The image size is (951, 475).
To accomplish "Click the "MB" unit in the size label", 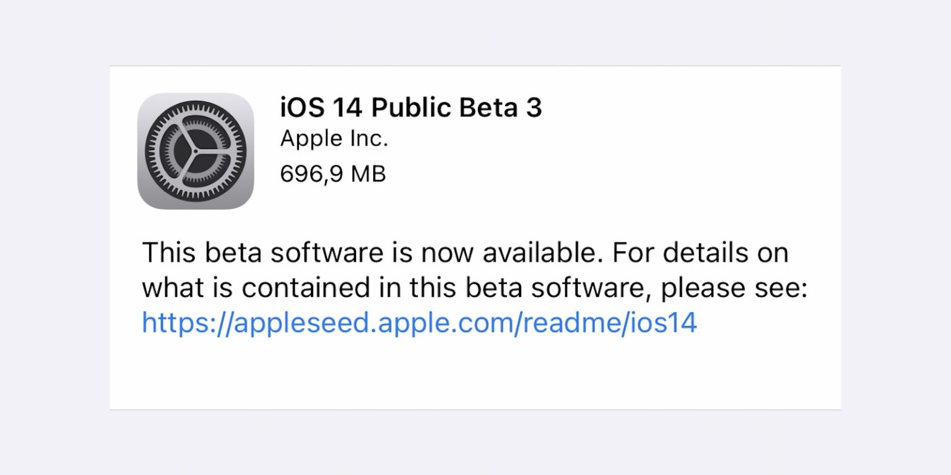I will coord(368,174).
